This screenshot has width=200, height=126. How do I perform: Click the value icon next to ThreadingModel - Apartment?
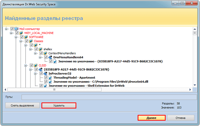coord(50,77)
